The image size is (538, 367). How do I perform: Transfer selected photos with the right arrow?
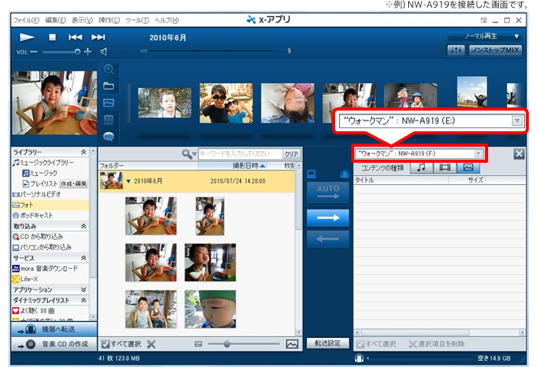(x=323, y=217)
